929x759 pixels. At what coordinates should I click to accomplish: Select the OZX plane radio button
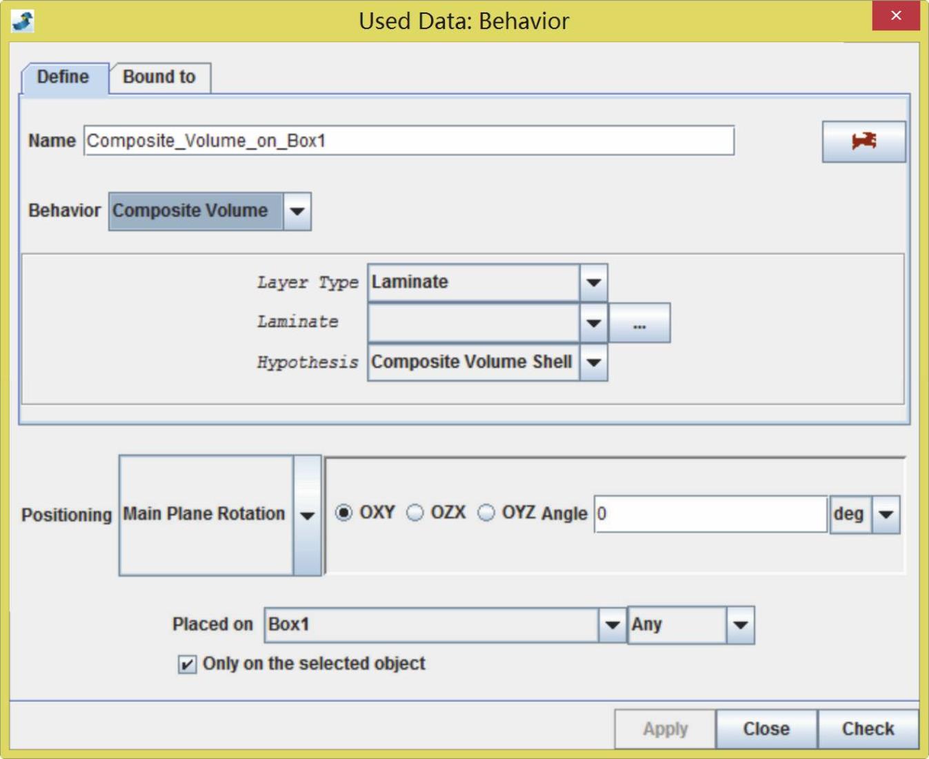415,513
